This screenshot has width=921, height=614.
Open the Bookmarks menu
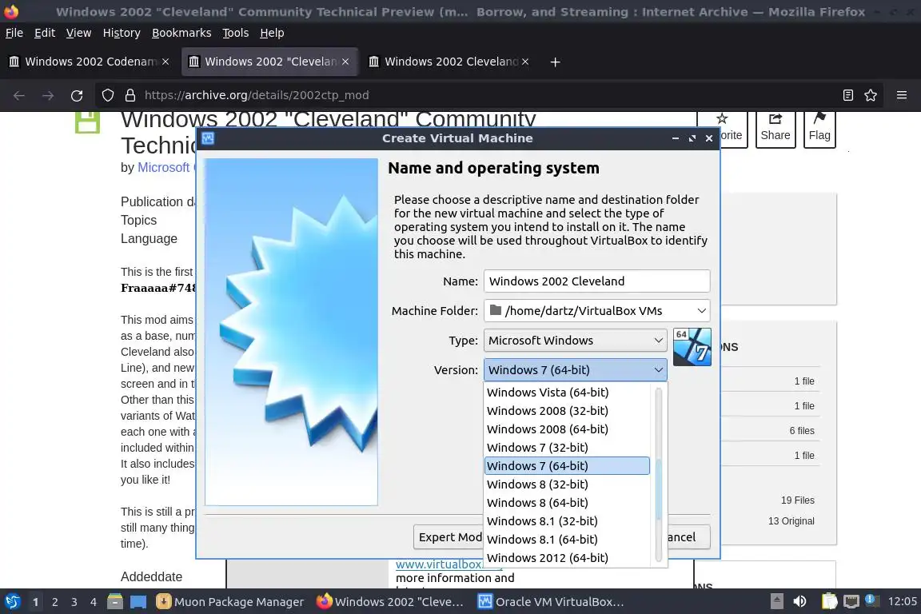click(181, 33)
